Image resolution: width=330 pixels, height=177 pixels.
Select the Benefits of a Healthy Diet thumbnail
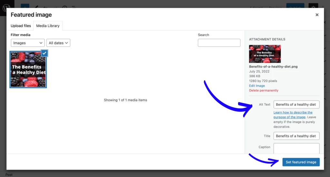click(x=28, y=69)
